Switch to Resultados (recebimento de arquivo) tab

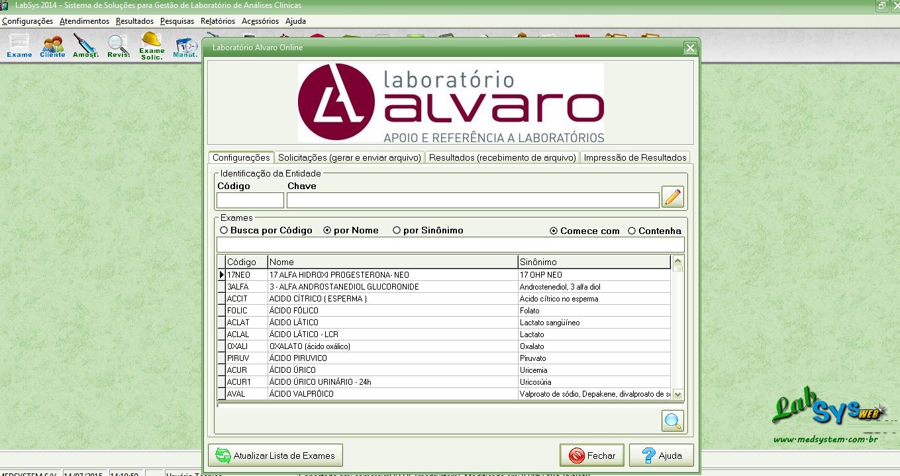tap(502, 158)
